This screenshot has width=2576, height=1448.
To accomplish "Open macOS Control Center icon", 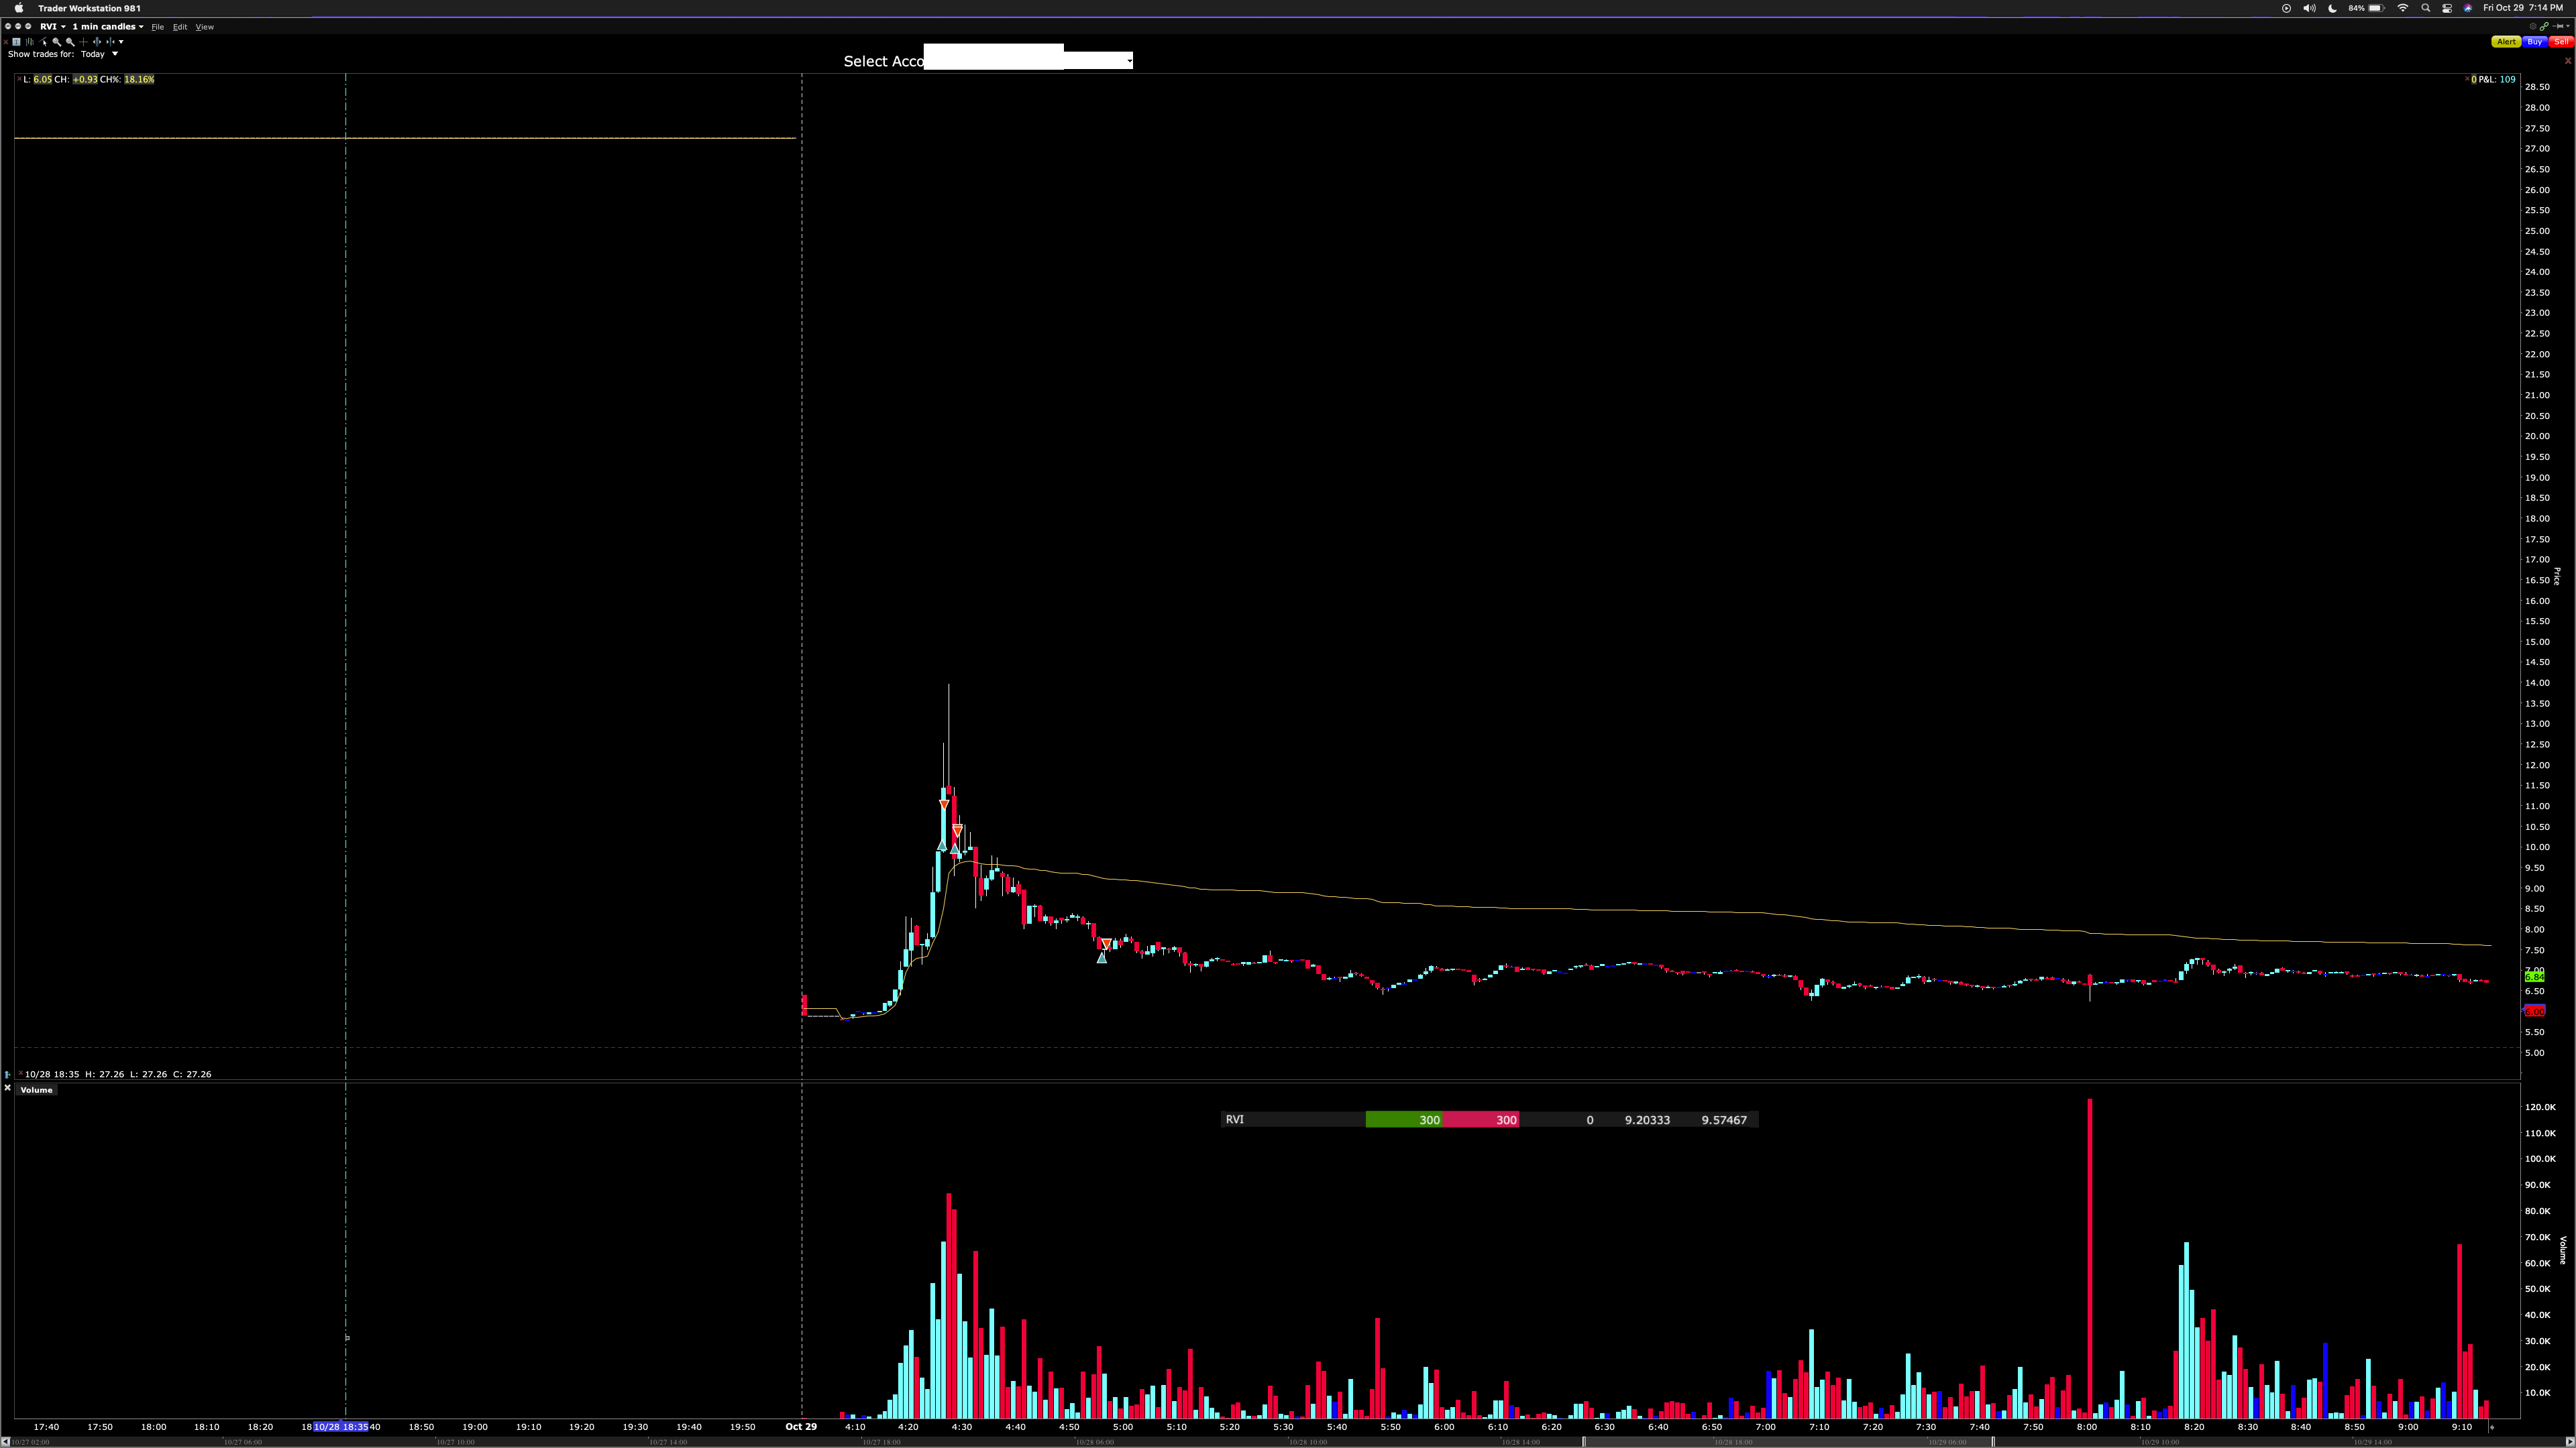I will pos(2446,8).
